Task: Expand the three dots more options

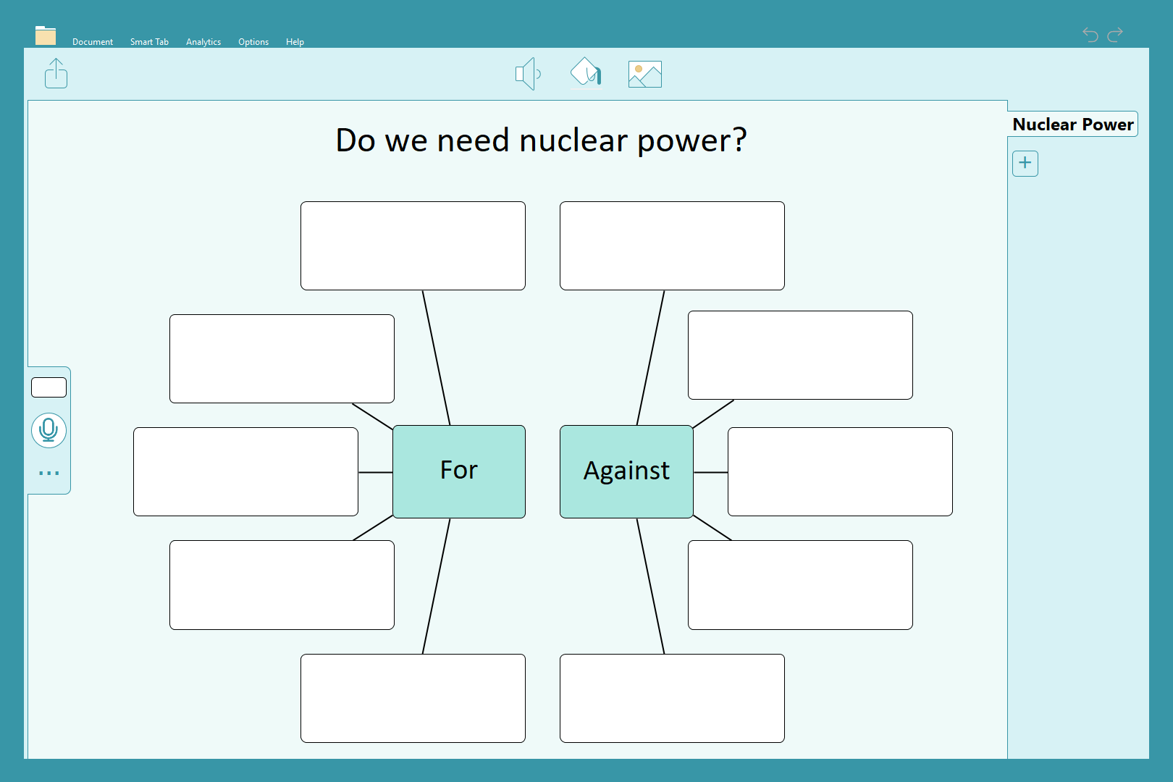Action: click(x=49, y=473)
